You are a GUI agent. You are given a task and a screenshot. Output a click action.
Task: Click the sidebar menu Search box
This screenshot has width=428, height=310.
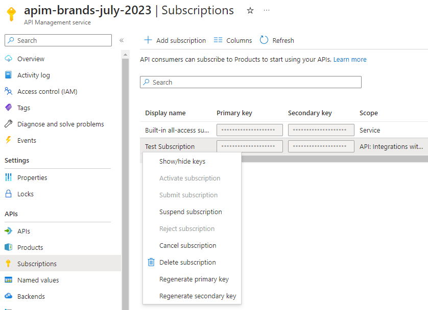pos(58,40)
